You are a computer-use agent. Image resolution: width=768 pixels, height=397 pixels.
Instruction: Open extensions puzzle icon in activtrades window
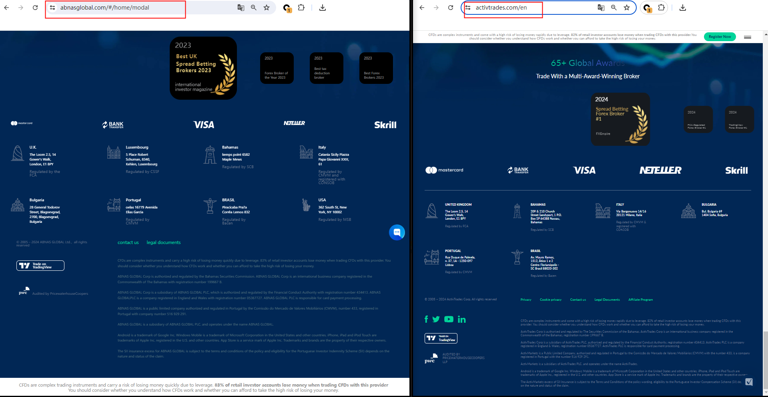[x=661, y=8]
